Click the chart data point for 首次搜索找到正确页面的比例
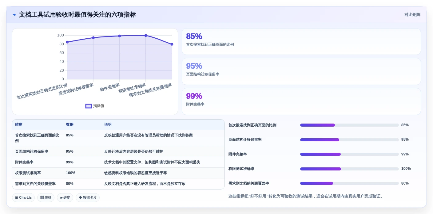Image resolution: width=433 pixels, height=214 pixels. [x=67, y=42]
